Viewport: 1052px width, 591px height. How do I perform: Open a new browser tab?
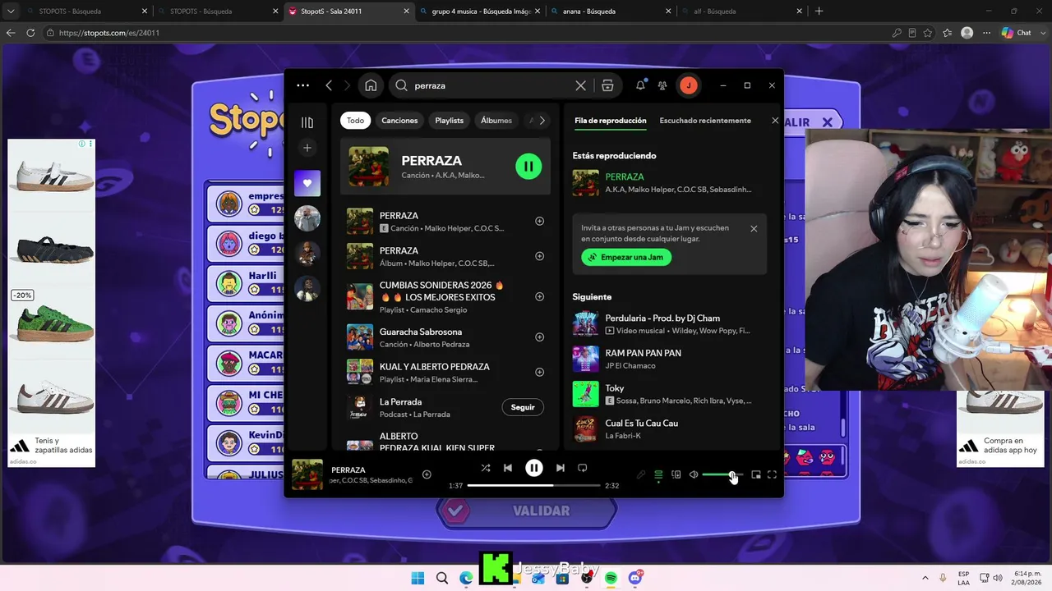(819, 11)
